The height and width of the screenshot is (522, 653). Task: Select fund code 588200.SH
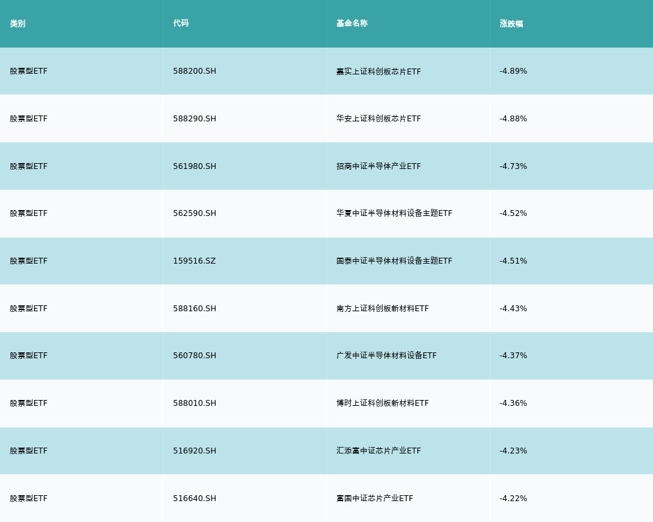[x=195, y=71]
